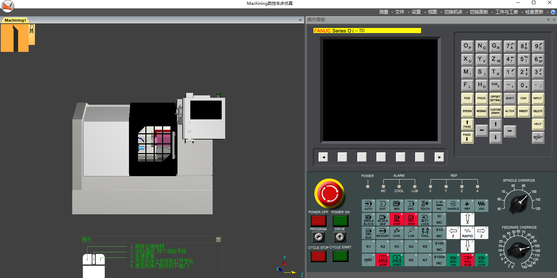Expand the 工件与工装 dropdown menu
557x278 pixels.
507,12
